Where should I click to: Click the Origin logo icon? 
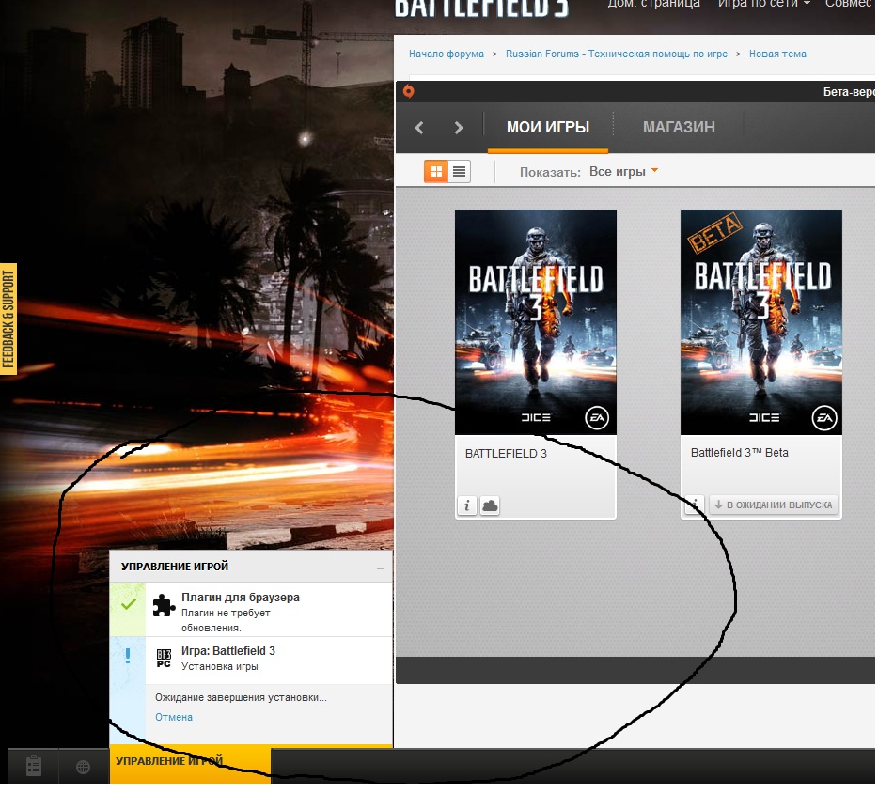pos(409,91)
